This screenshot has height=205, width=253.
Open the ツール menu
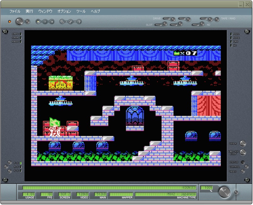(81, 11)
